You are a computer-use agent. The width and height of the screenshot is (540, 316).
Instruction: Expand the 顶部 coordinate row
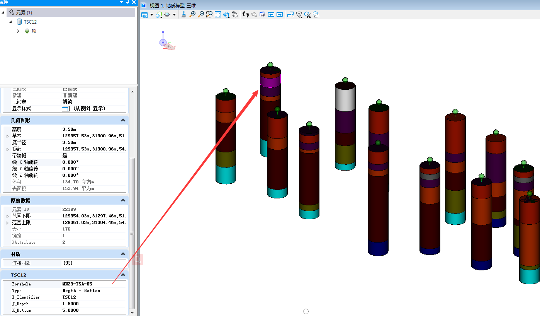[7, 149]
